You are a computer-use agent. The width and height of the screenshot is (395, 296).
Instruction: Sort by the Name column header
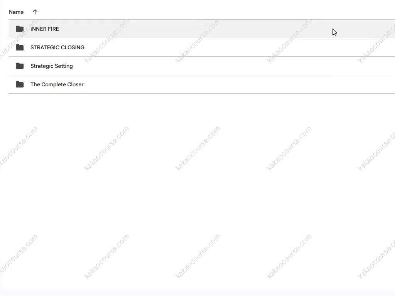click(x=16, y=12)
